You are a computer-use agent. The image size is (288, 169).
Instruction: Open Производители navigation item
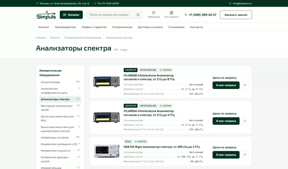(x=65, y=27)
